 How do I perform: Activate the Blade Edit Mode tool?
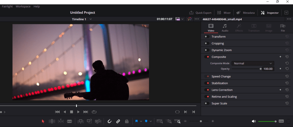pyautogui.click(x=70, y=121)
